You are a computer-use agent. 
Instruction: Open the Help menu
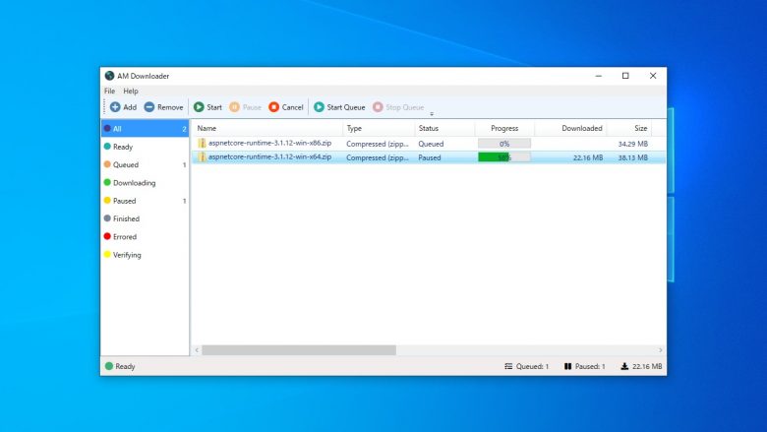coord(131,91)
